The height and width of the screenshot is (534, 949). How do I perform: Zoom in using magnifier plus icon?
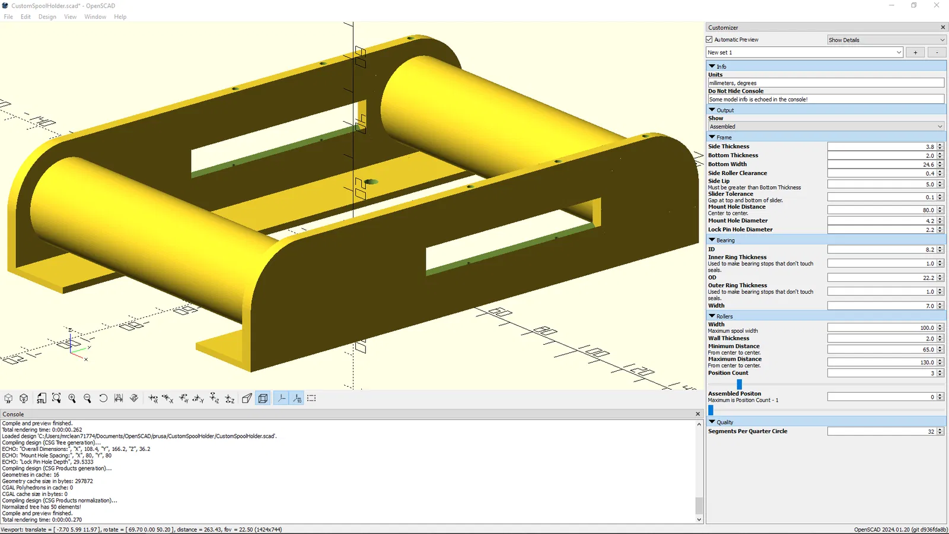pyautogui.click(x=72, y=398)
